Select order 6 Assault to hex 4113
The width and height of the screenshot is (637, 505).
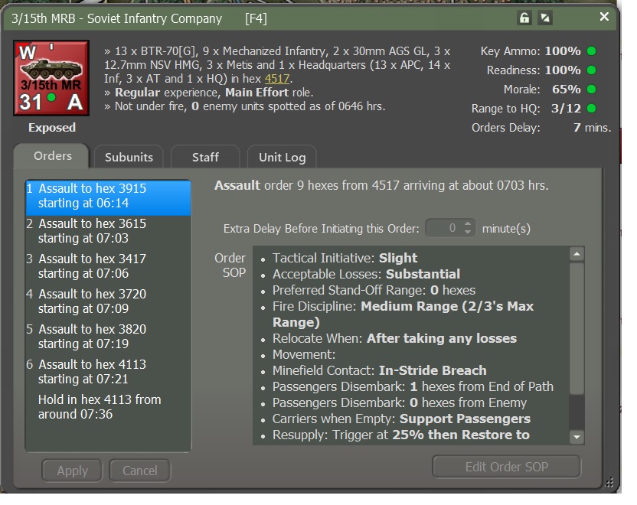[108, 372]
